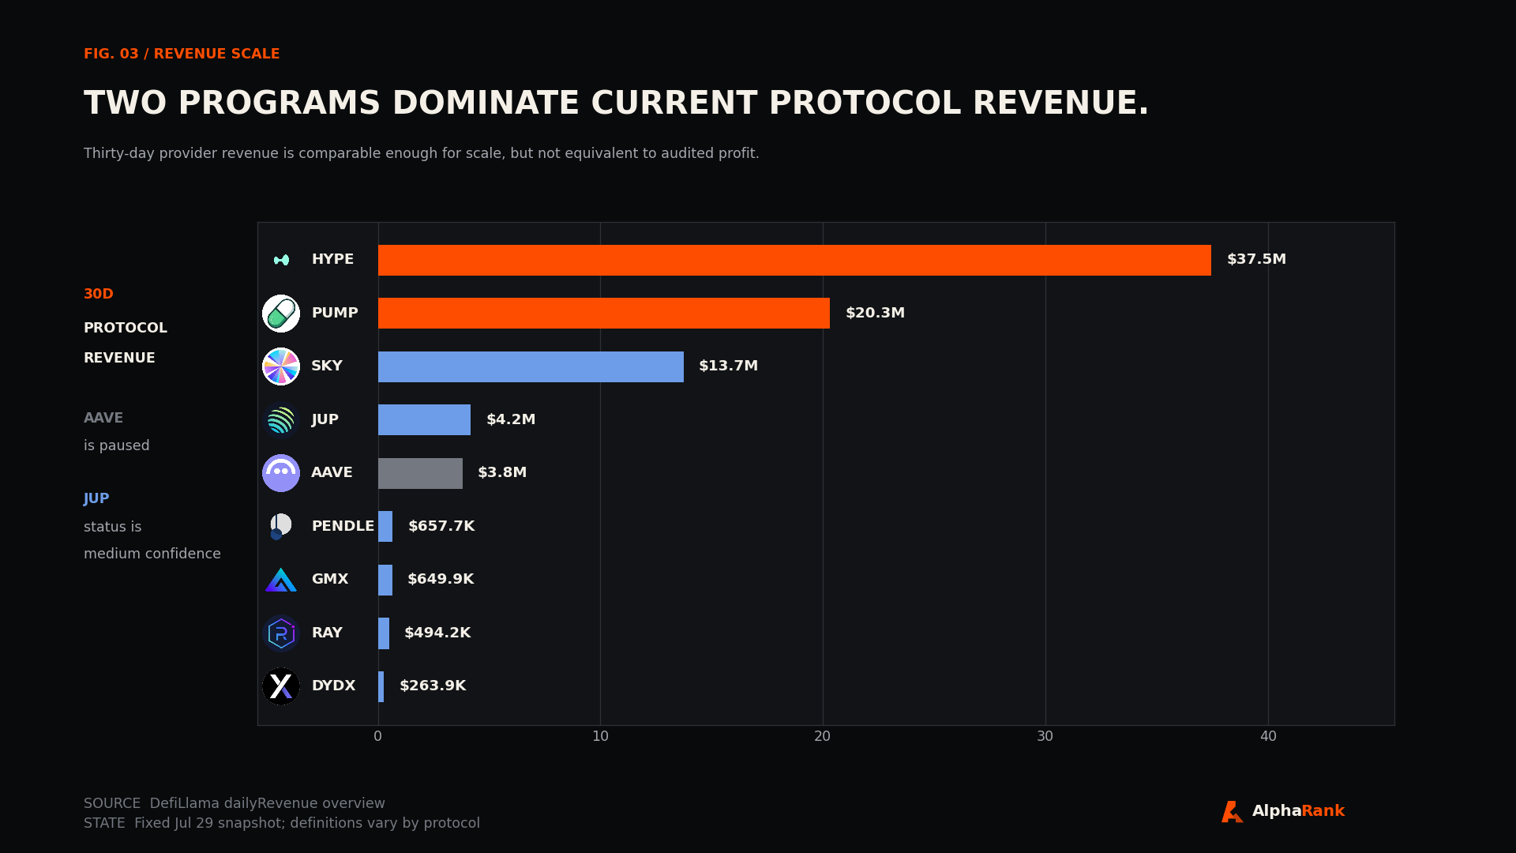Select the $657.7K value label
This screenshot has width=1516, height=853.
441,526
